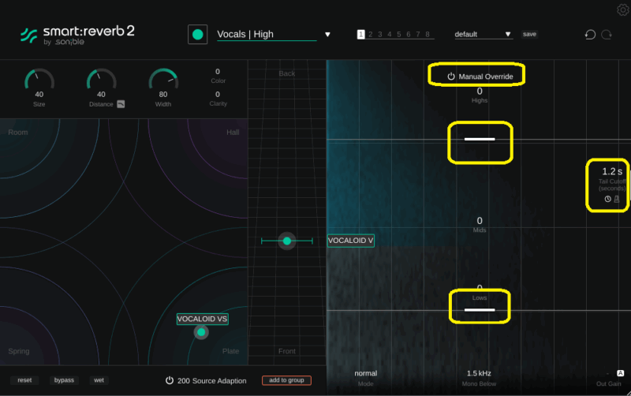
Task: Click the reset button
Action: 24,380
